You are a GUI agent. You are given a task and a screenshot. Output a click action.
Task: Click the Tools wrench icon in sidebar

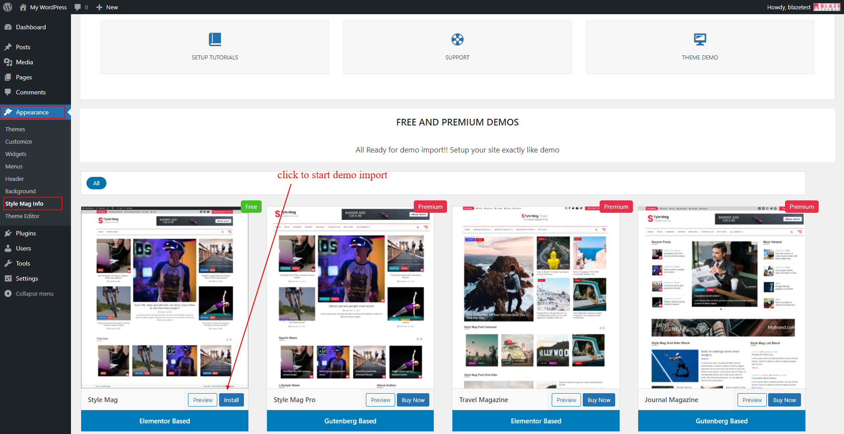click(x=8, y=263)
